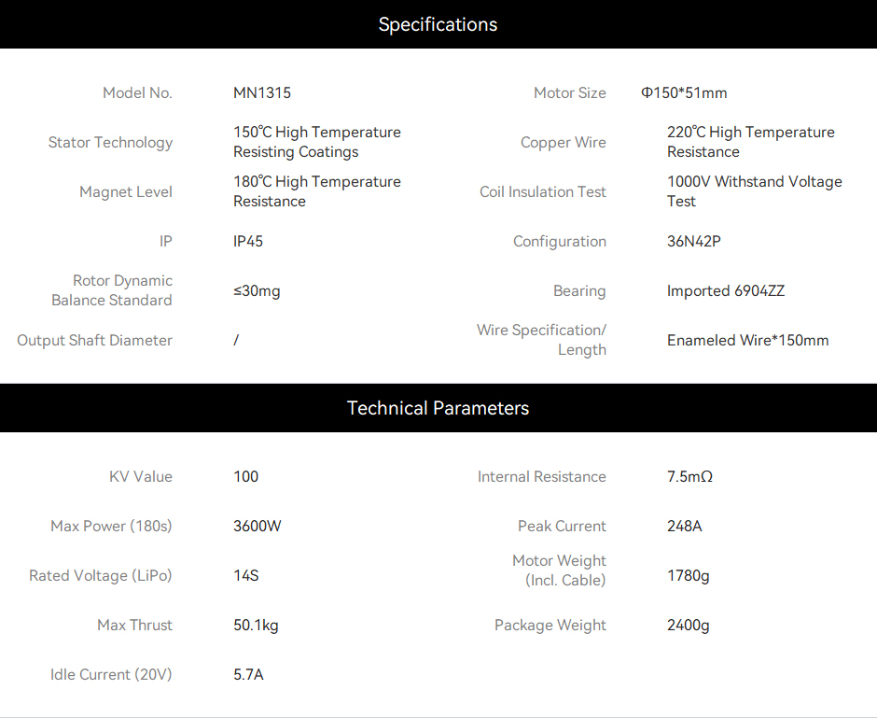Click the Stator Technology label
The width and height of the screenshot is (877, 718).
(x=110, y=142)
